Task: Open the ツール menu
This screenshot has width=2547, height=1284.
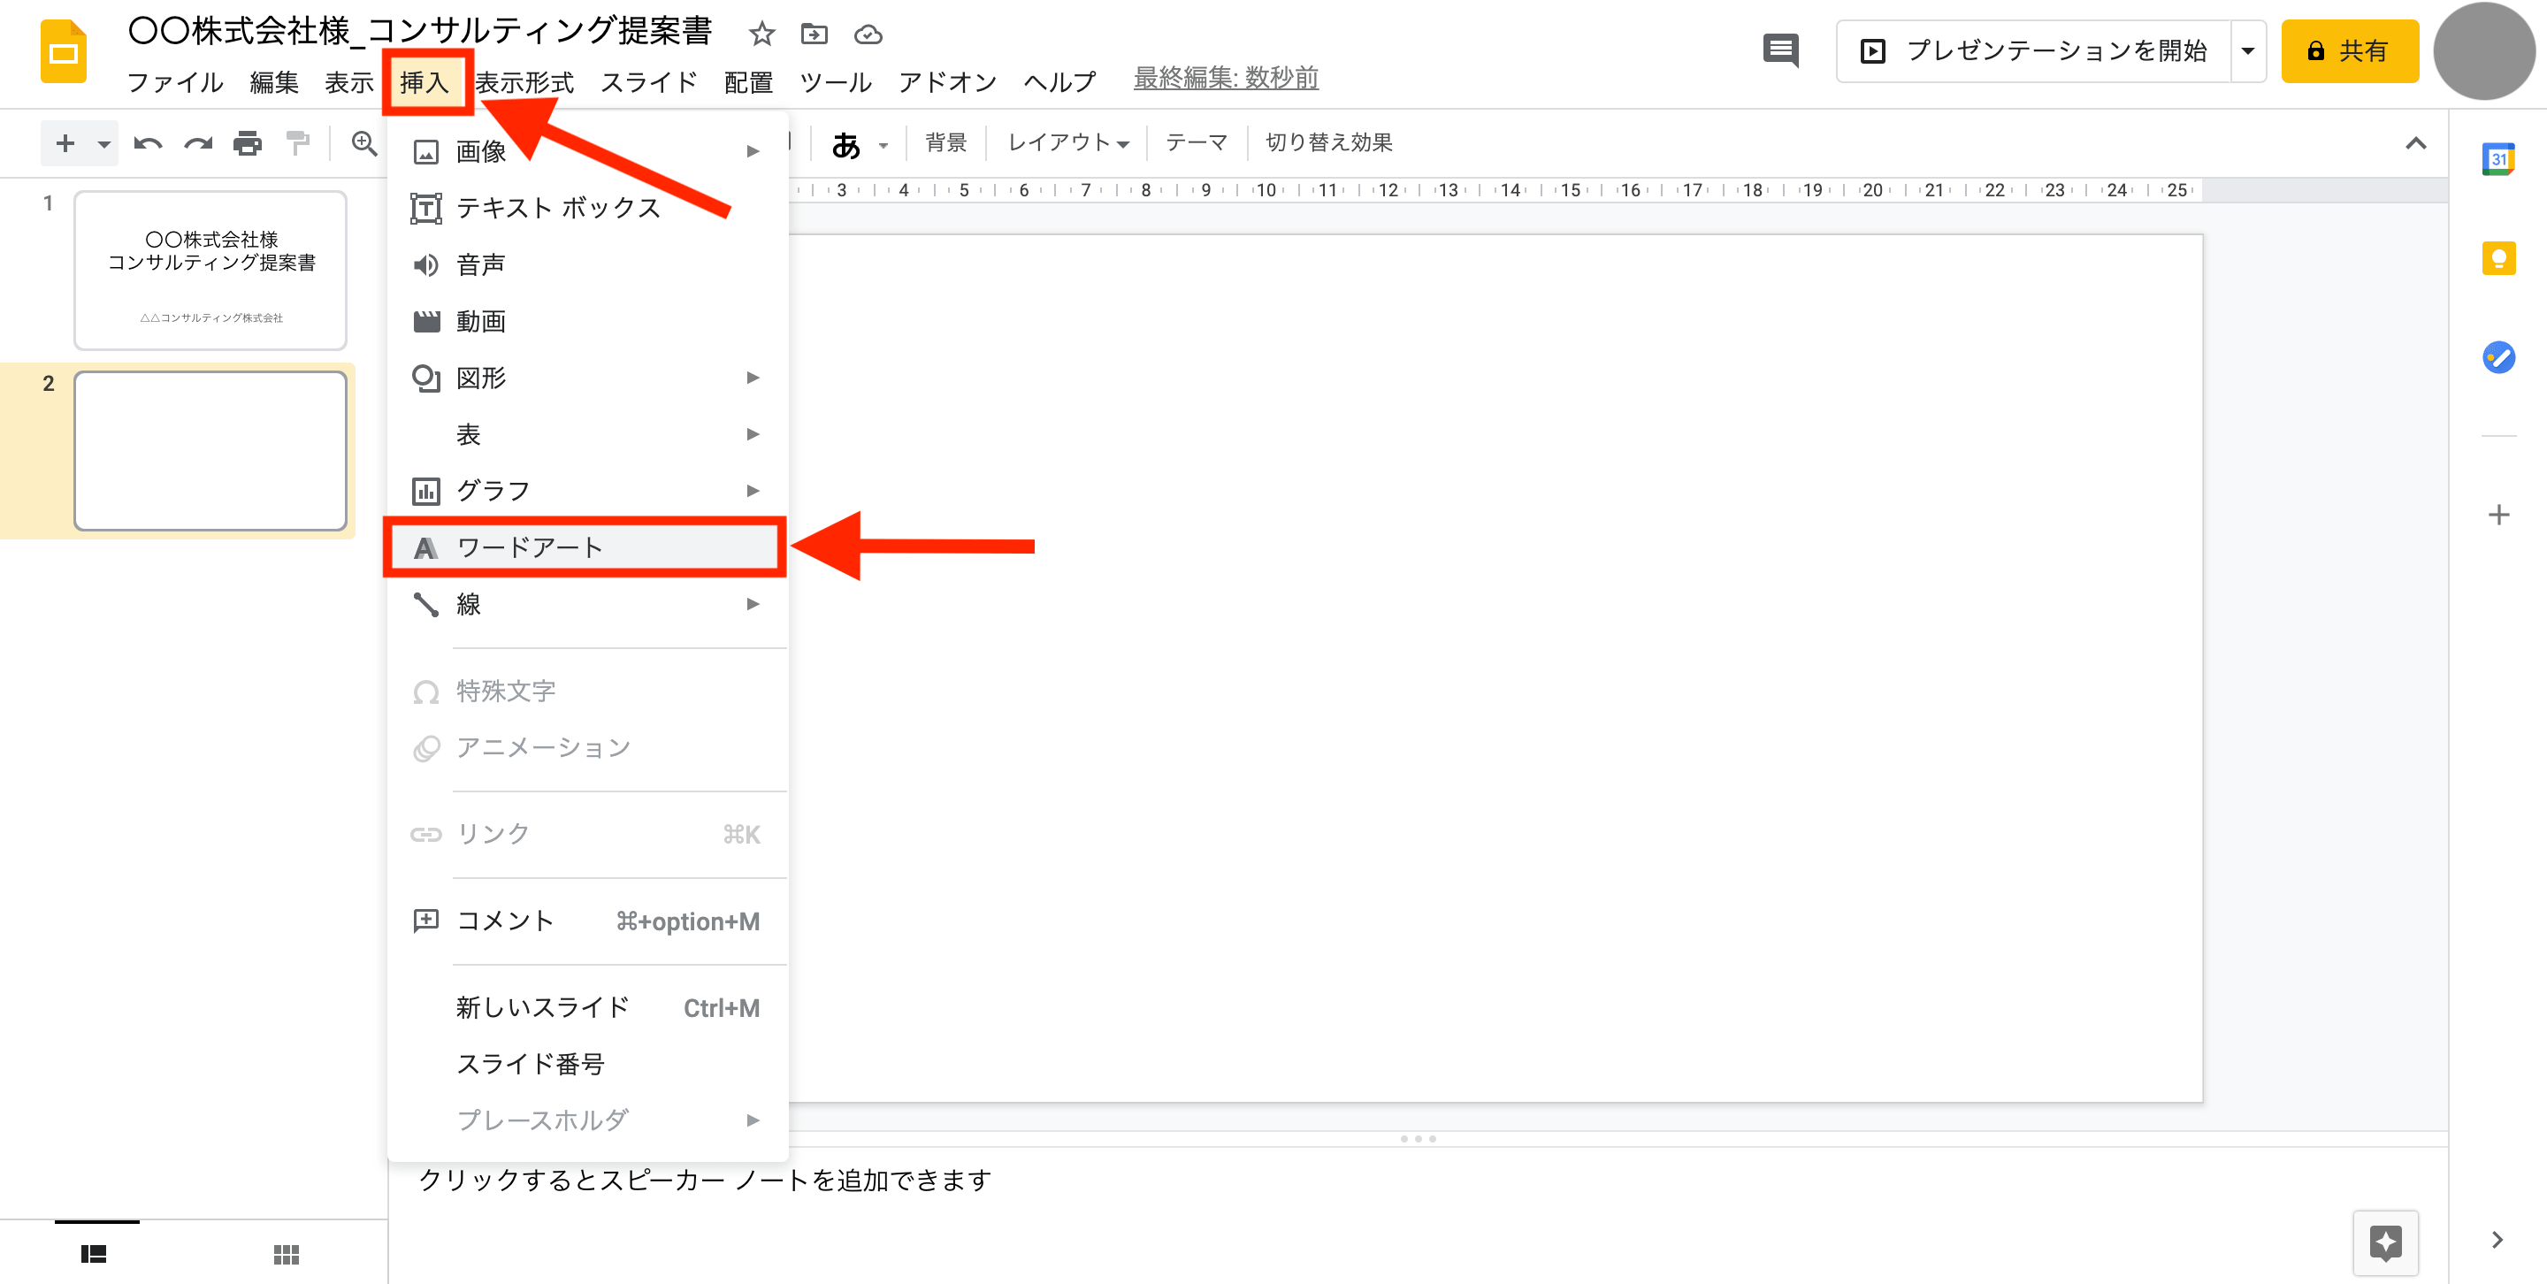Action: click(836, 82)
